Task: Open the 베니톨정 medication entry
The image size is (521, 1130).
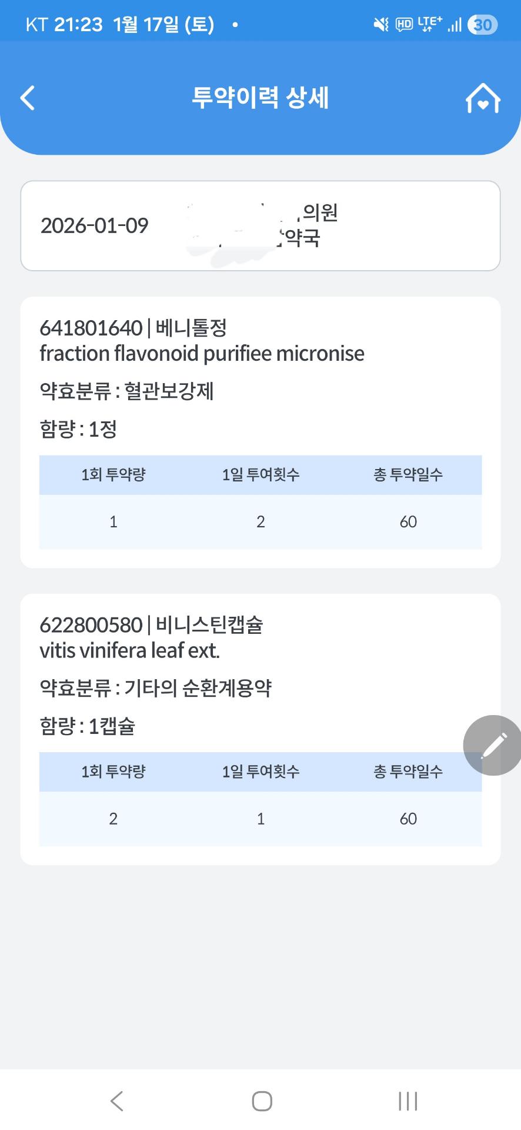Action: (x=191, y=328)
